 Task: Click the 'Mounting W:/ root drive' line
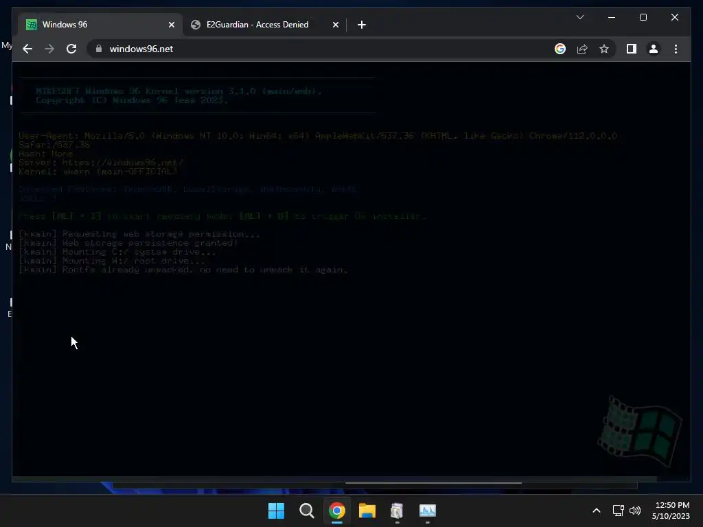tap(112, 261)
